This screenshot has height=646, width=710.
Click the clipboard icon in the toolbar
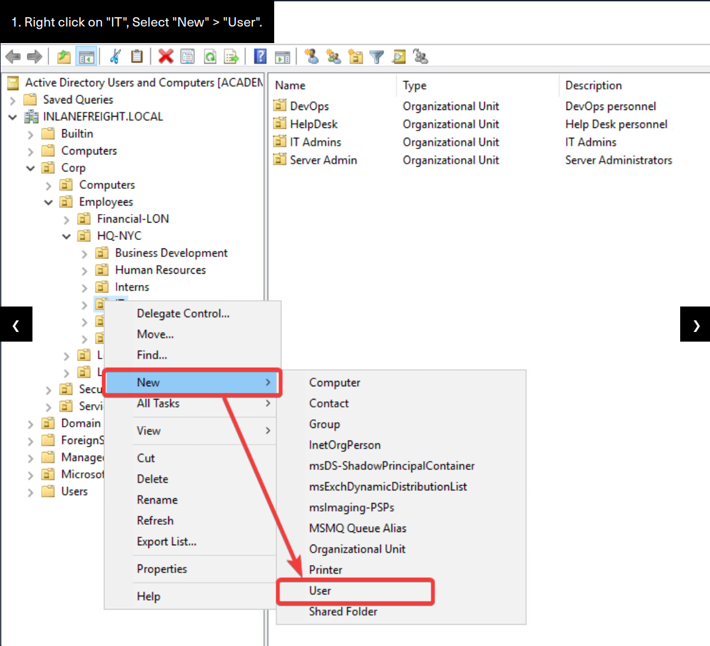(136, 56)
